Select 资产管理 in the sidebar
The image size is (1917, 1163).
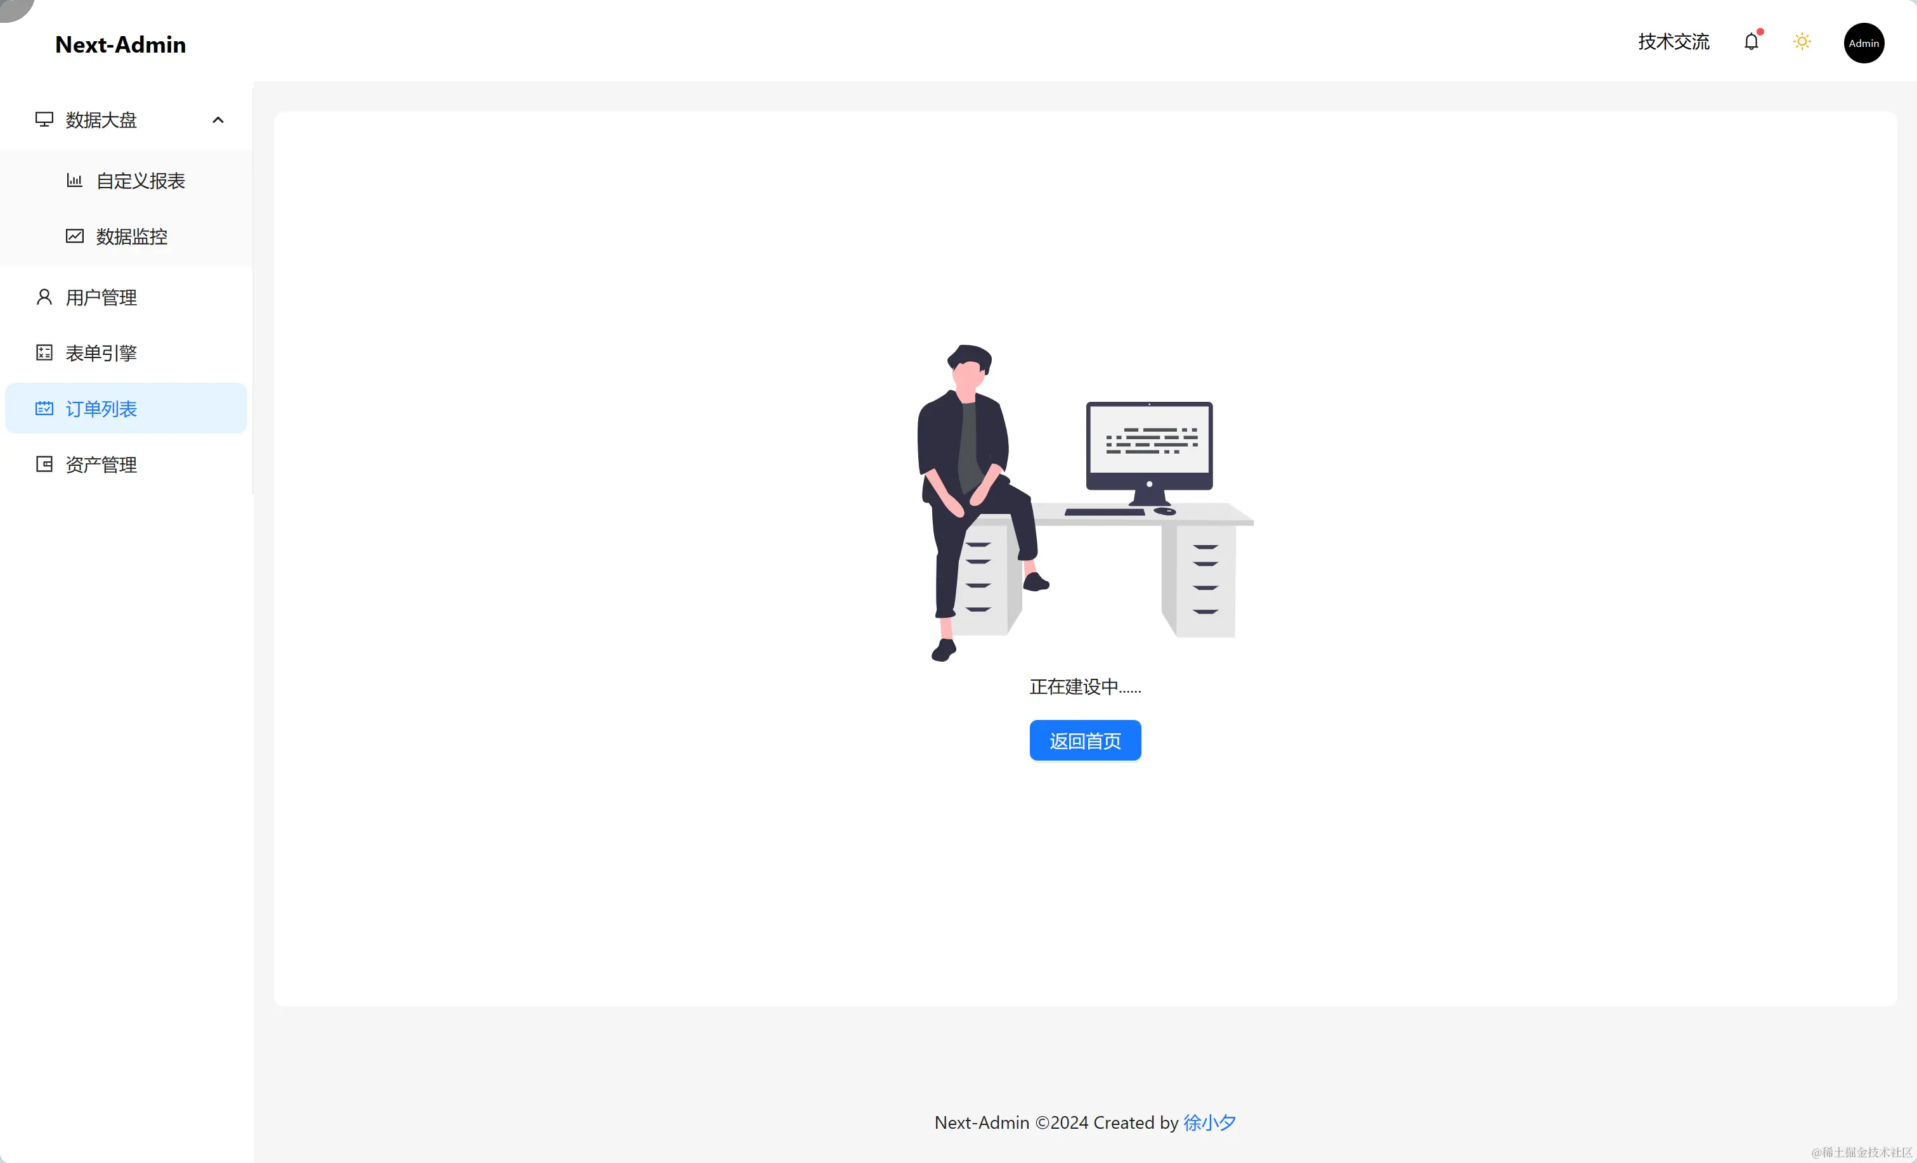[126, 464]
